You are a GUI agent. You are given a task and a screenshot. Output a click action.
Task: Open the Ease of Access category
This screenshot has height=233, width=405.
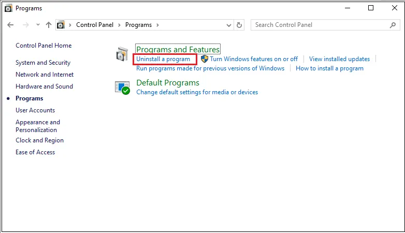35,152
